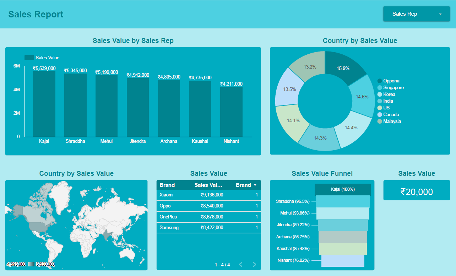456x276 pixels.
Task: Select the Shraddha (96.5%) funnel segment
Action: click(x=343, y=201)
